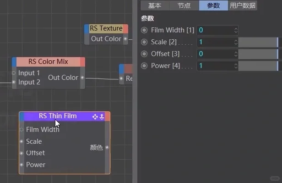Image resolution: width=282 pixels, height=183 pixels.
Task: Click the Film Width label in RS Thin Film
Action: click(x=43, y=130)
